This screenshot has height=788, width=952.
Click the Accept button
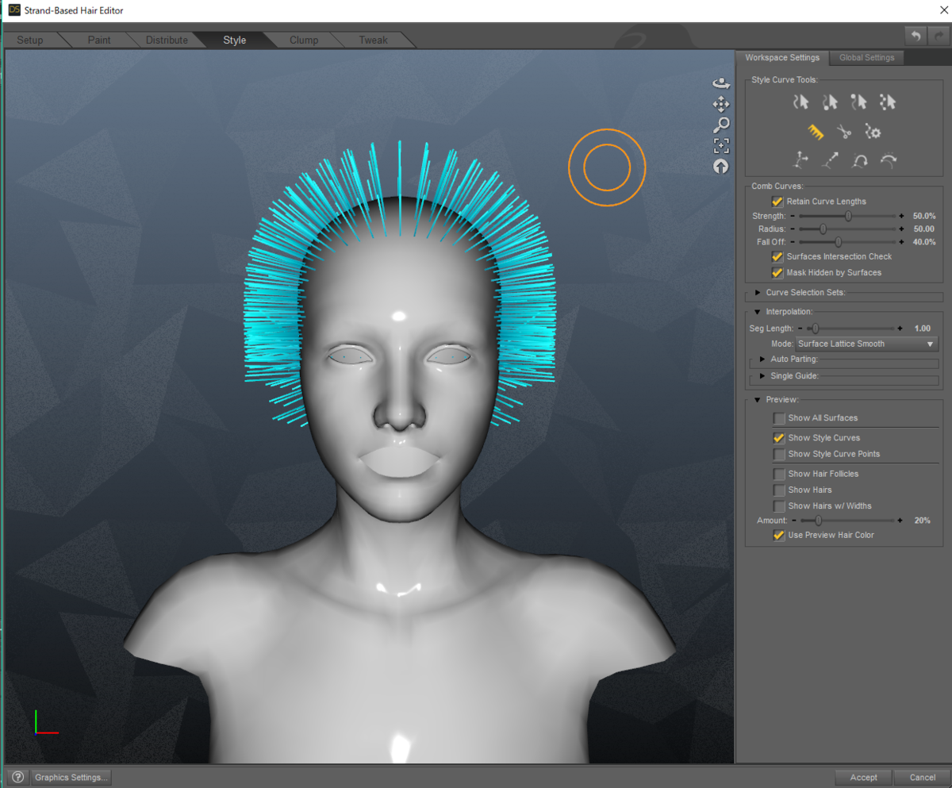click(x=862, y=777)
